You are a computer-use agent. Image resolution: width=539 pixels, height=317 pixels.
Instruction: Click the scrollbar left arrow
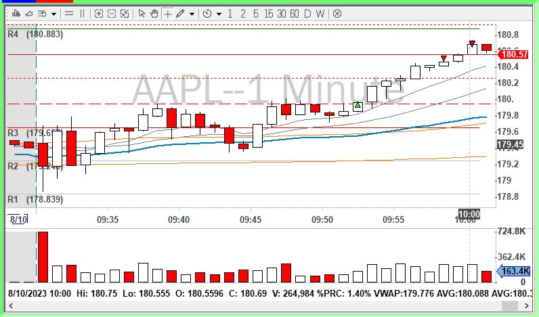[11, 305]
